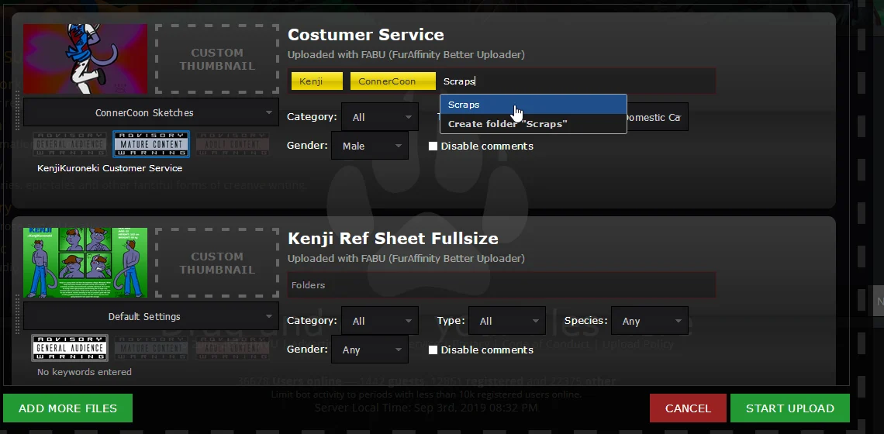Click the Kenji Ref Sheet Fullsize title
The height and width of the screenshot is (434, 884).
[393, 239]
